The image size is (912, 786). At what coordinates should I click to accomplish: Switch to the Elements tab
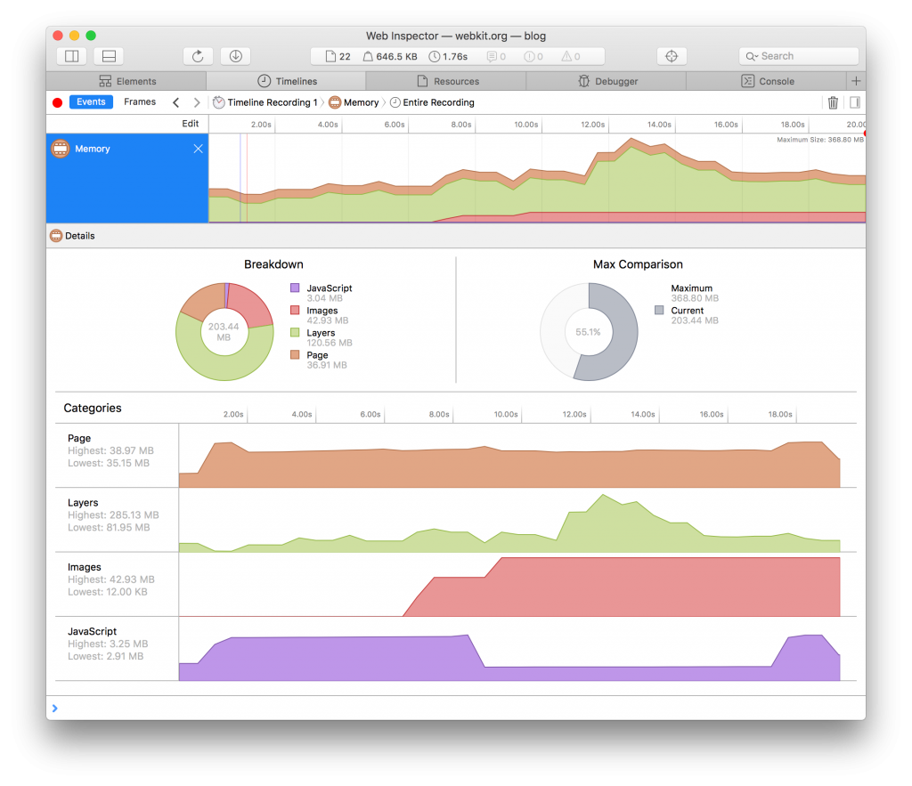point(126,81)
